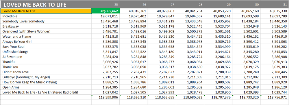Click the 'La Vie En Stereo Radio Edit' cell

(x=46, y=92)
